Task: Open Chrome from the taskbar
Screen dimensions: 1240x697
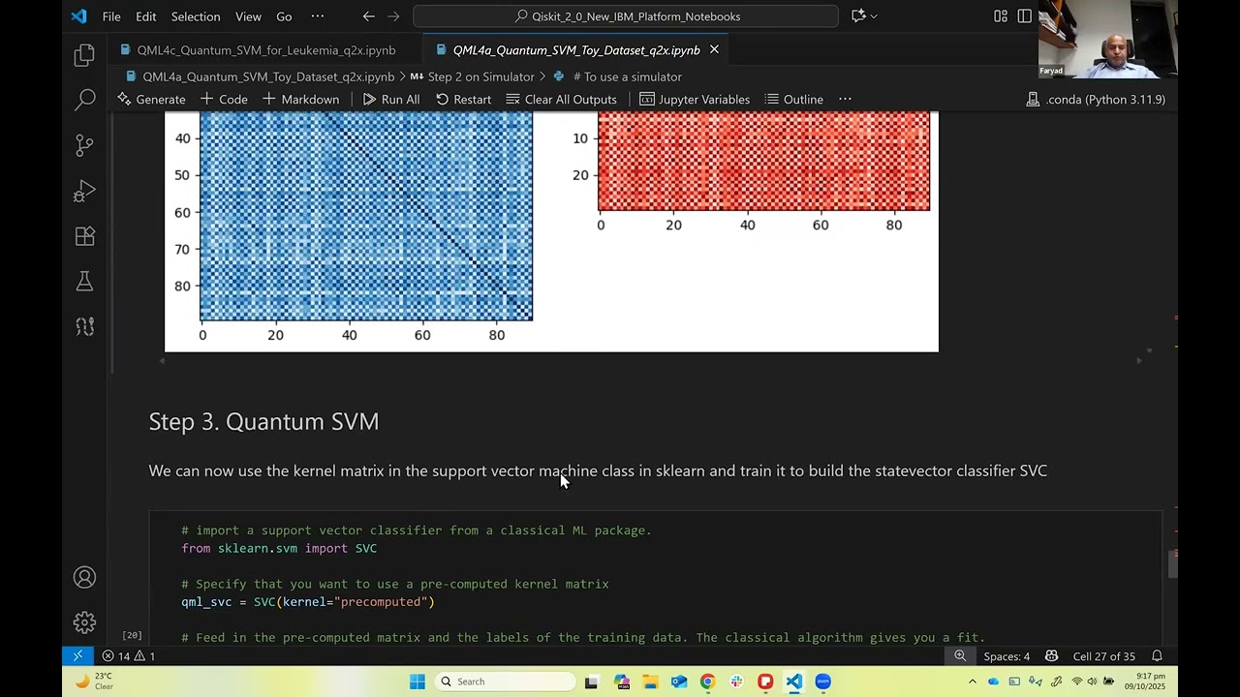Action: click(707, 682)
